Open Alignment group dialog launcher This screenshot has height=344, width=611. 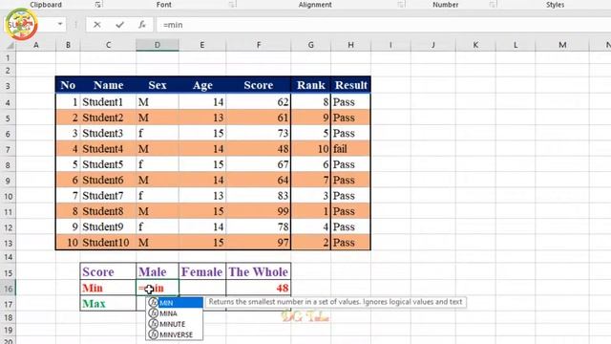tap(400, 5)
